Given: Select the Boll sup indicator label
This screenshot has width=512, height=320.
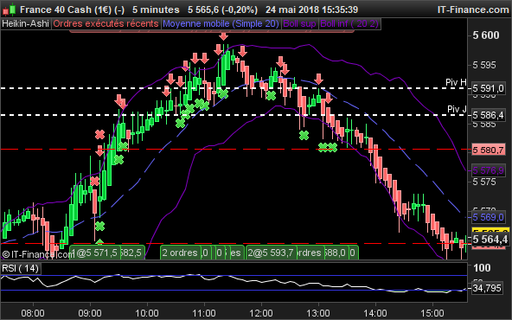Looking at the screenshot, I should pos(299,24).
